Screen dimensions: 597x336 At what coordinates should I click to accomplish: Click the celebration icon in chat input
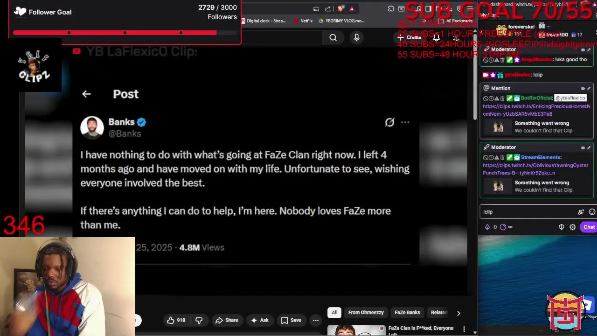point(581,212)
